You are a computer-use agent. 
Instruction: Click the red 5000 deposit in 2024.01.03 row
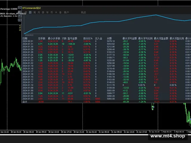tap(98, 99)
